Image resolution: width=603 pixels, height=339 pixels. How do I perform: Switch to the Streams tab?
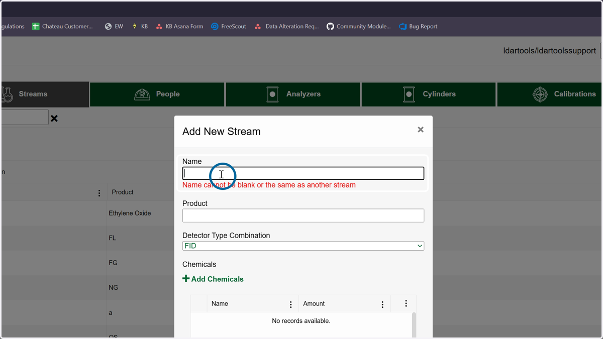(45, 94)
